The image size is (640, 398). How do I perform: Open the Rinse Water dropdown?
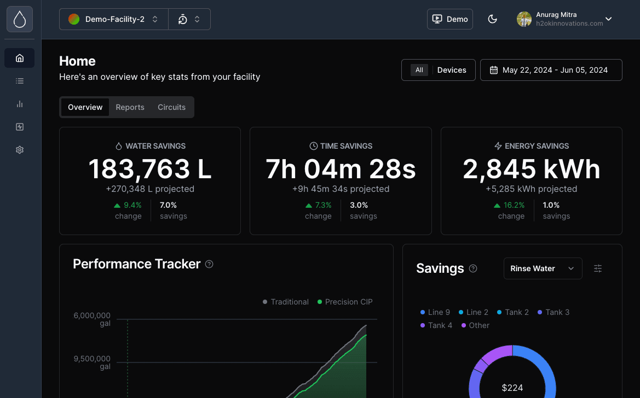coord(543,268)
